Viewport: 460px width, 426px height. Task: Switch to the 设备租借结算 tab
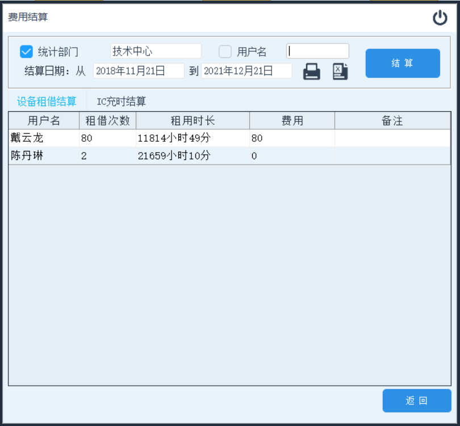[x=47, y=102]
